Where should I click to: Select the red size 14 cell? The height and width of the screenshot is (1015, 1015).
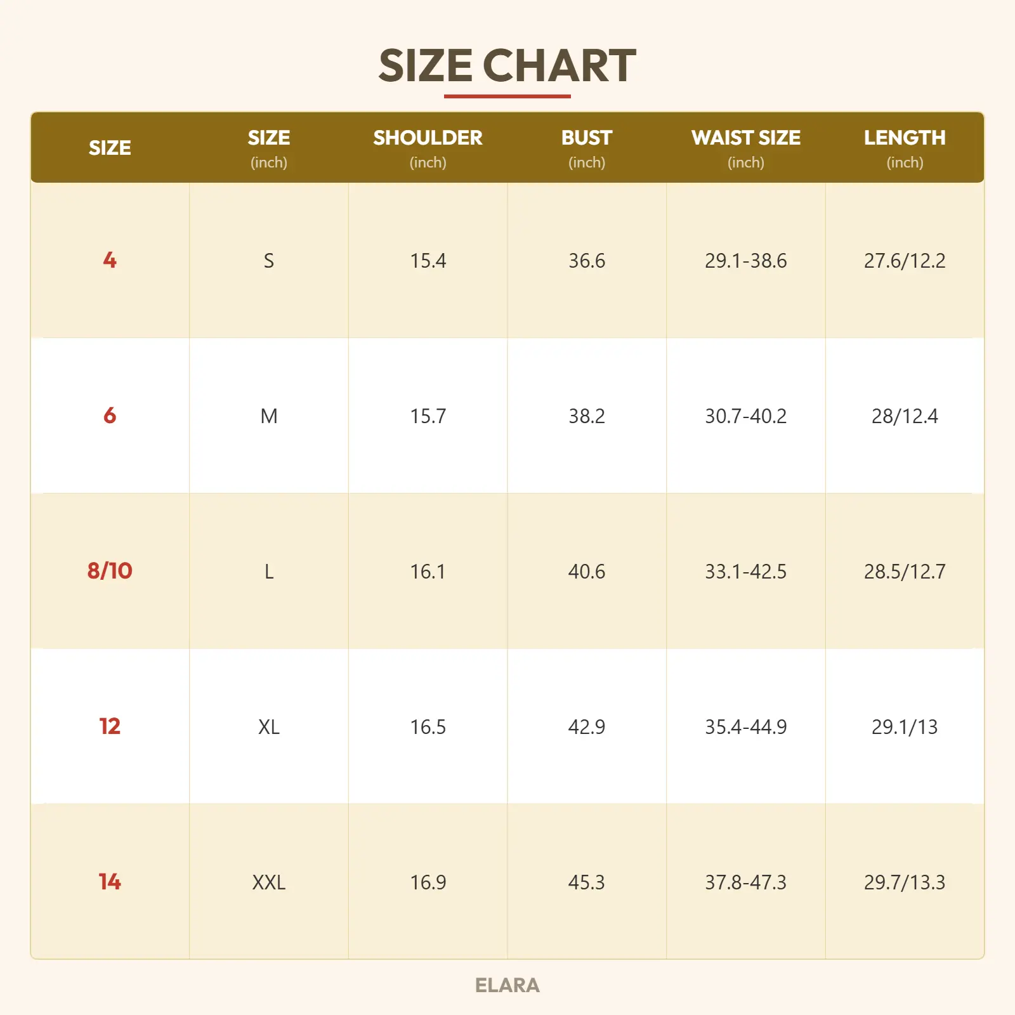click(x=110, y=882)
